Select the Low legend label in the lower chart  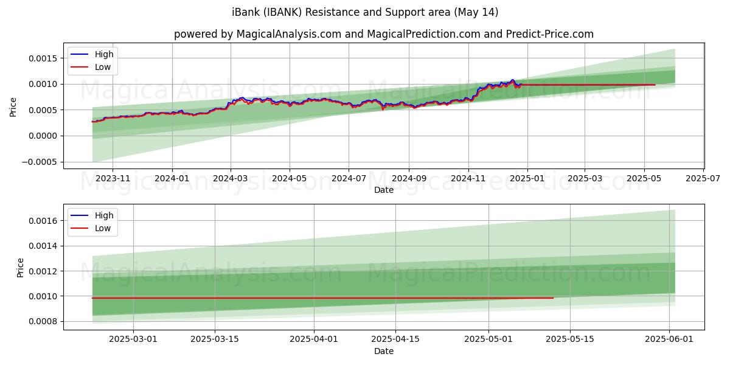103,229
